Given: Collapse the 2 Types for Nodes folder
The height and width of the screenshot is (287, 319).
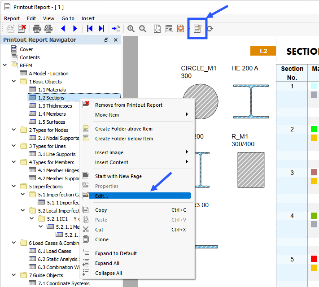Looking at the screenshot, I should [14, 130].
